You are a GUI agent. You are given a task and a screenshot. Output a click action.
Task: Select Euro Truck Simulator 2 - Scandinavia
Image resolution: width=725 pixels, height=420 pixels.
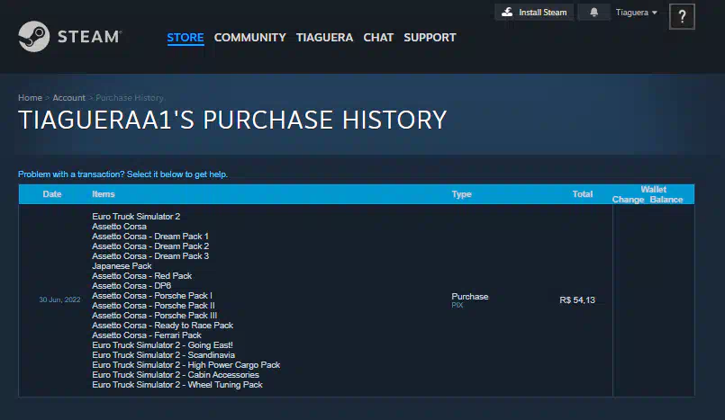click(164, 355)
